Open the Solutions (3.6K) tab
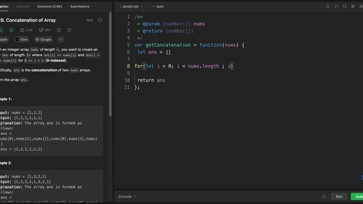 [49, 6]
